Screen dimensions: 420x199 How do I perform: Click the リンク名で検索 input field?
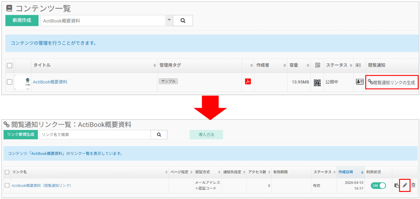tap(95, 135)
